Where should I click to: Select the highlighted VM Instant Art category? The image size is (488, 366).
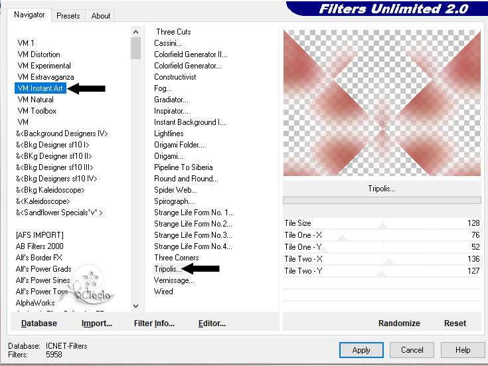[40, 88]
